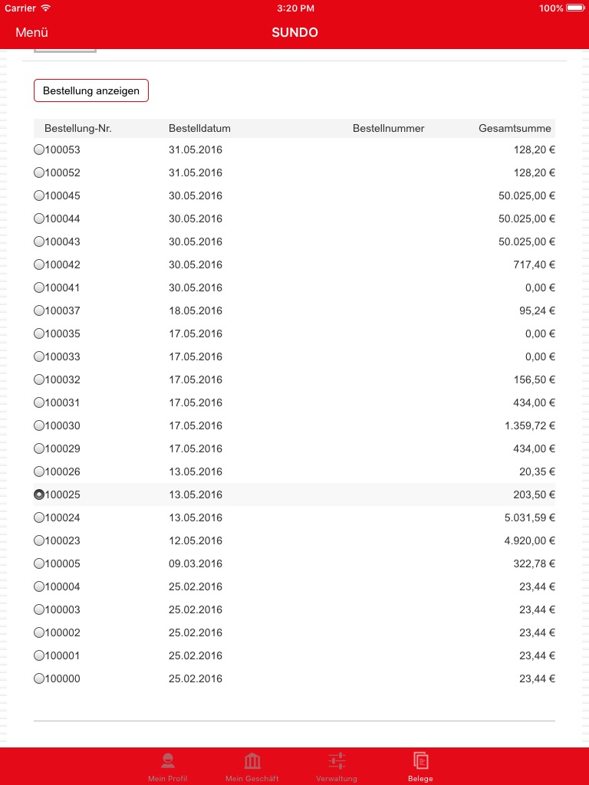This screenshot has height=785, width=589.
Task: Tap the battery icon in status bar
Action: [x=574, y=8]
